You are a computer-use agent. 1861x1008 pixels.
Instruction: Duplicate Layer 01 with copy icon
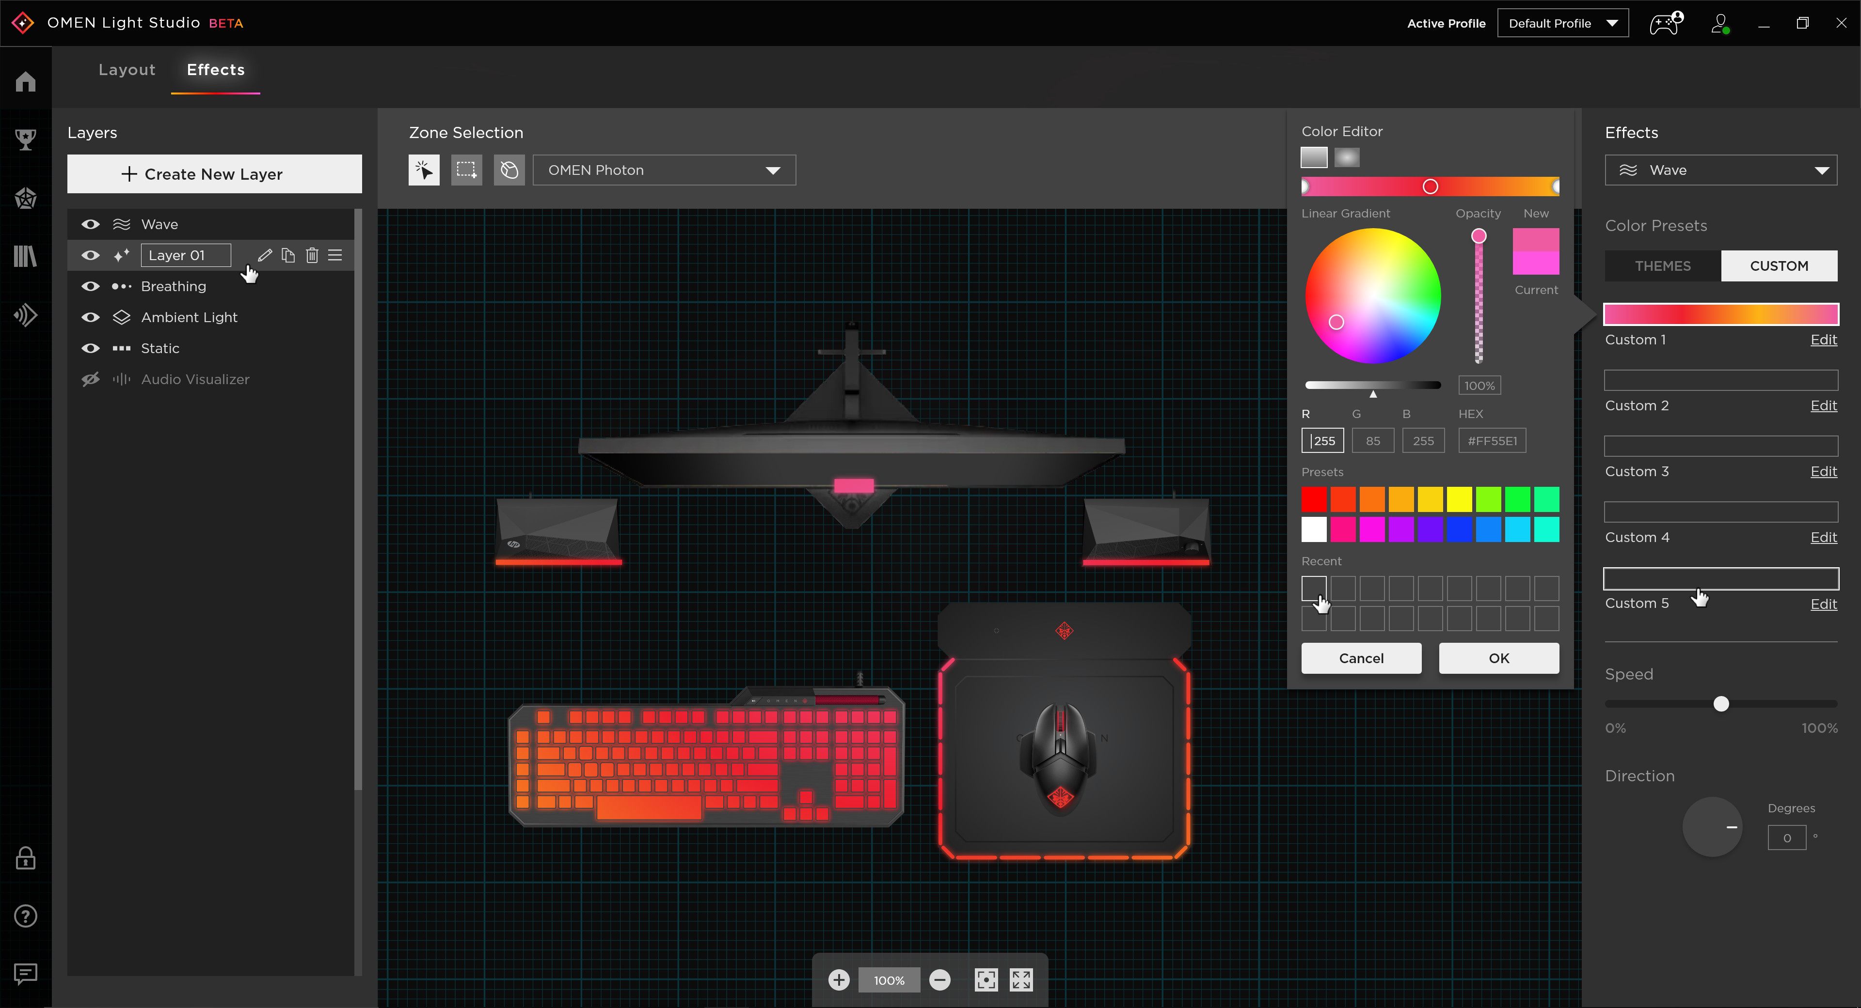point(288,255)
